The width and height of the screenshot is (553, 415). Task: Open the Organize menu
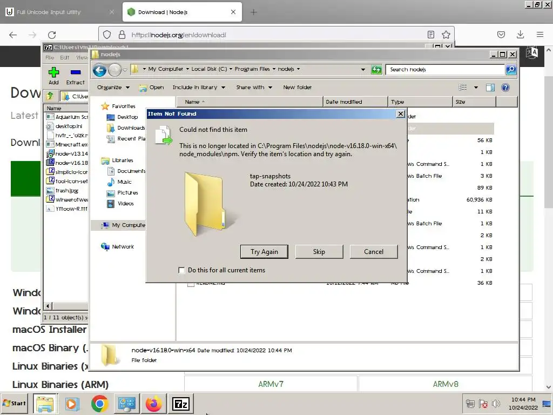coord(113,87)
